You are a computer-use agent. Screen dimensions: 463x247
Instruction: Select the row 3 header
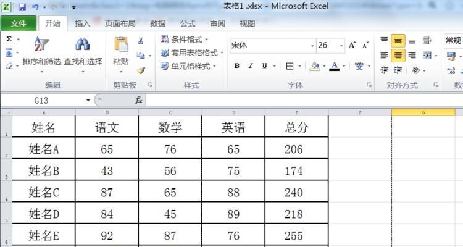(6, 170)
